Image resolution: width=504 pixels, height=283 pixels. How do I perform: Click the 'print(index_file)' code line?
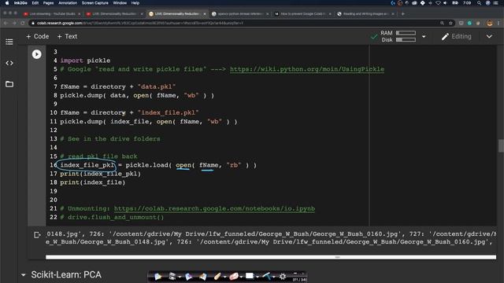coord(93,182)
